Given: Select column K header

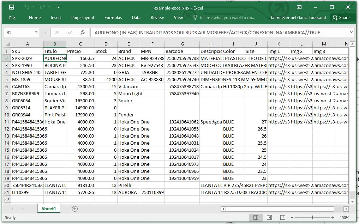Looking at the screenshot, I should pos(279,44).
